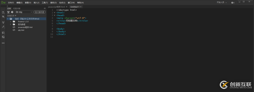Expand the 菜鸟教程 folder

[x=10, y=24]
